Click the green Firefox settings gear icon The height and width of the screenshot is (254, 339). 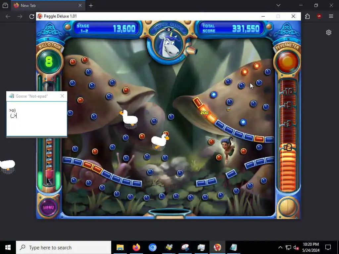(x=329, y=32)
